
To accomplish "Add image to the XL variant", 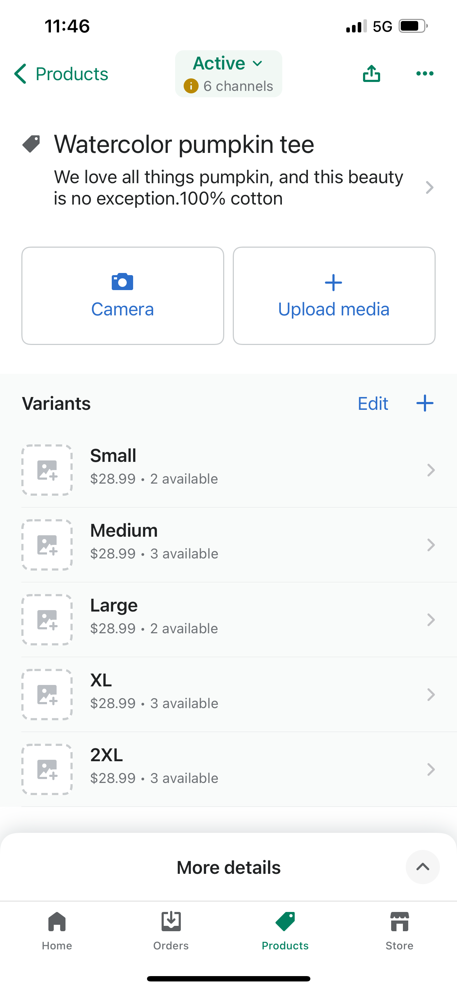I will click(x=47, y=695).
